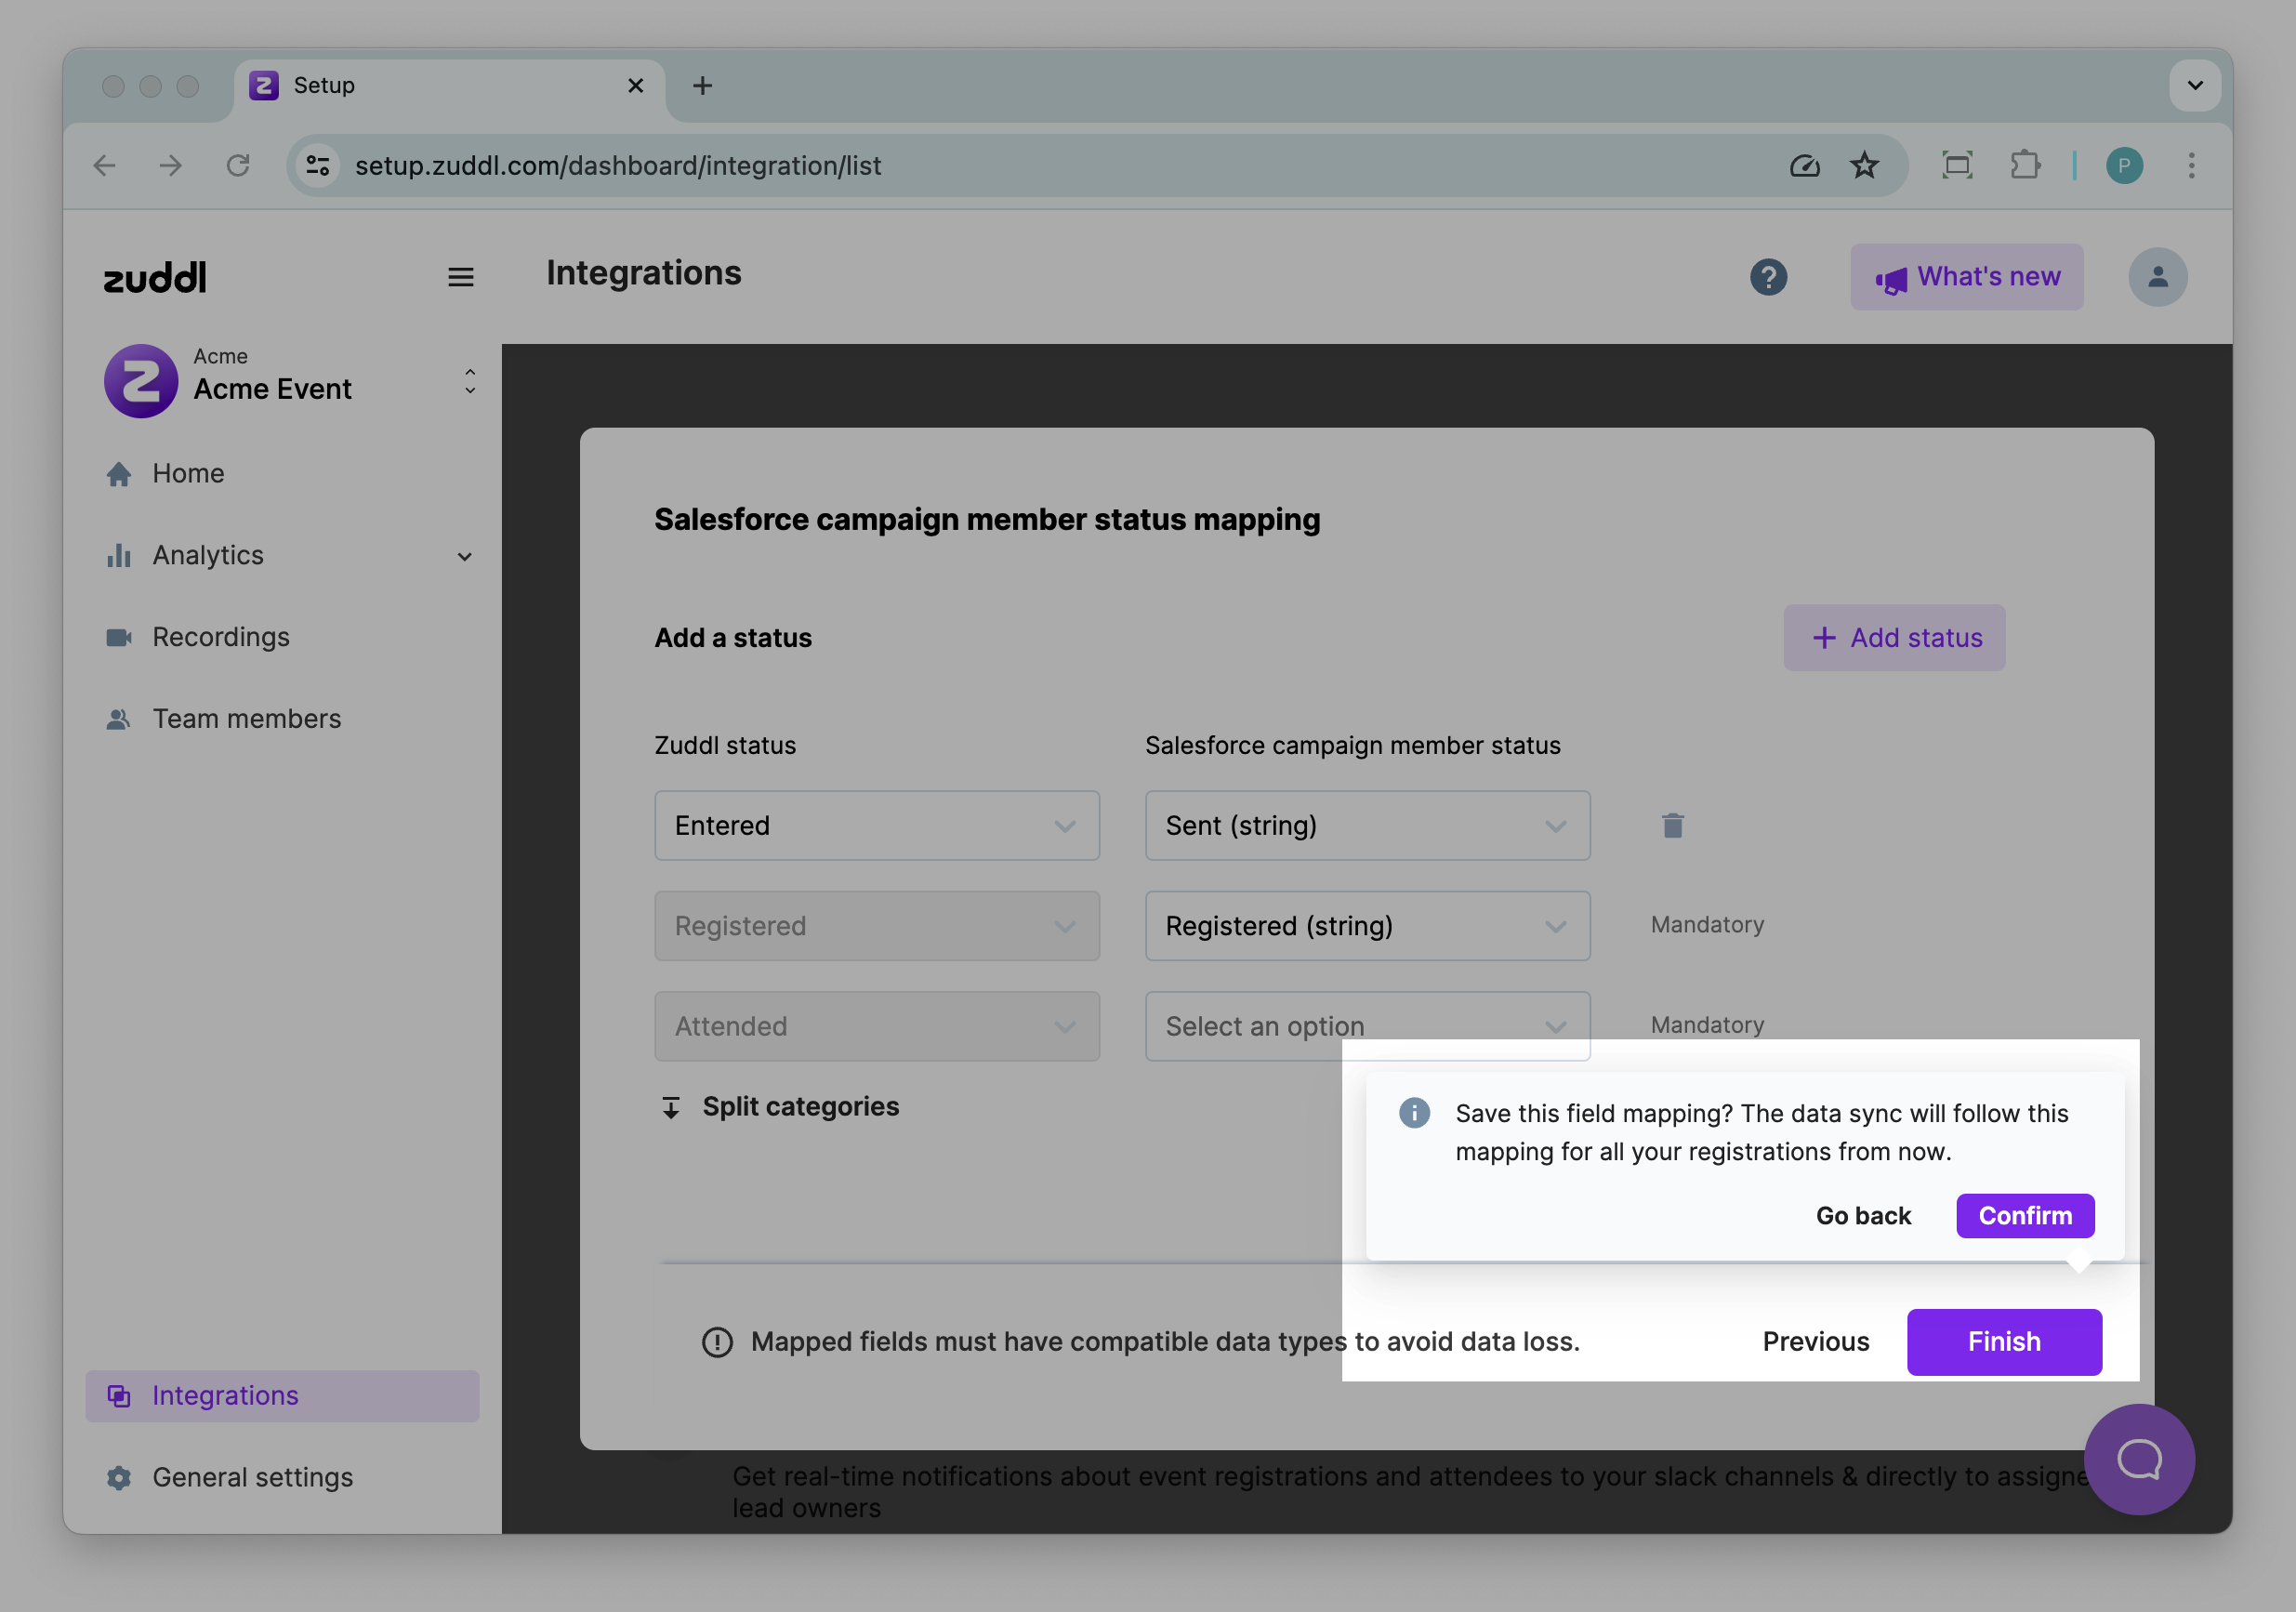Open the Sent (string) Salesforce dropdown
The height and width of the screenshot is (1612, 2296).
tap(1366, 826)
